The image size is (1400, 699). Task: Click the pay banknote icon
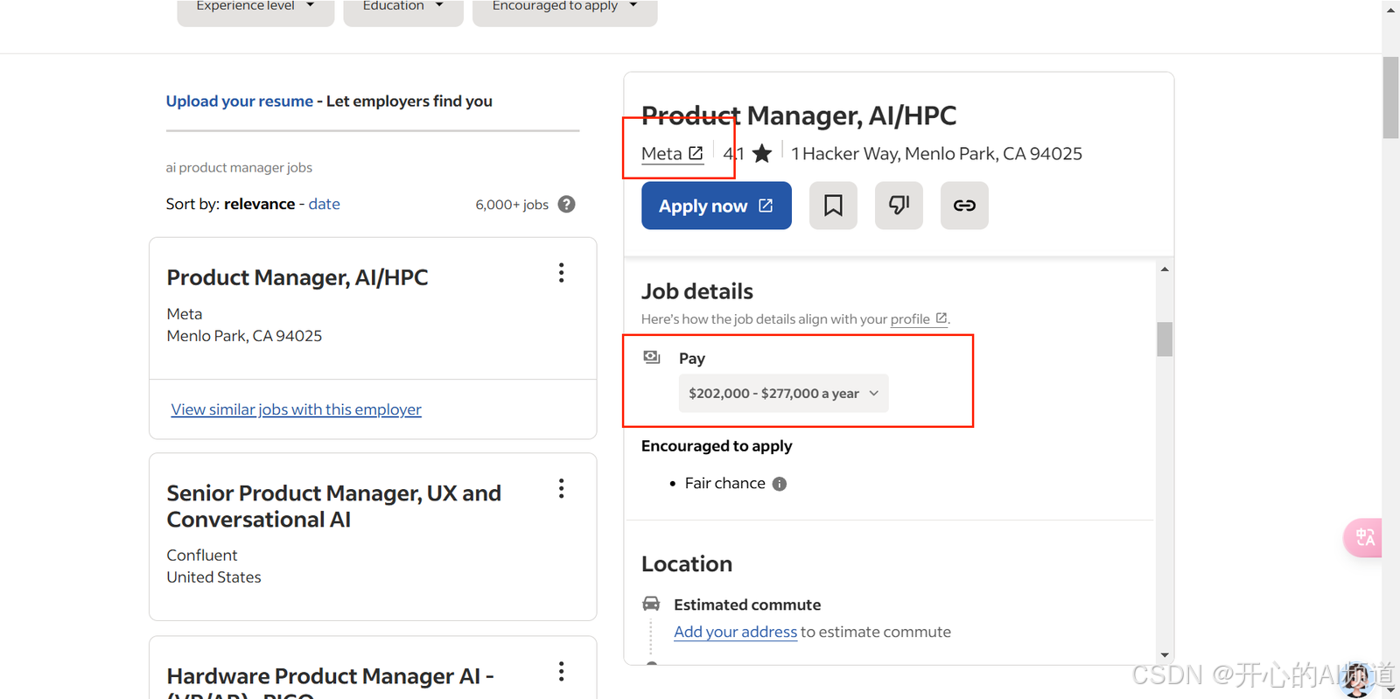click(652, 357)
